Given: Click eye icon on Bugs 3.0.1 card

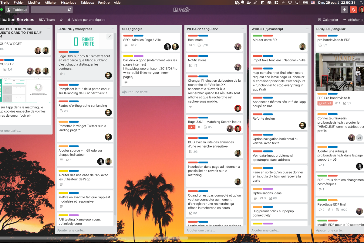Looking at the screenshot, I should [199, 127].
